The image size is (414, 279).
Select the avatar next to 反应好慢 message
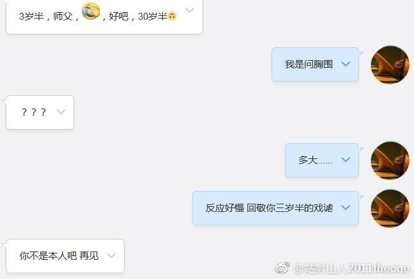(390, 209)
